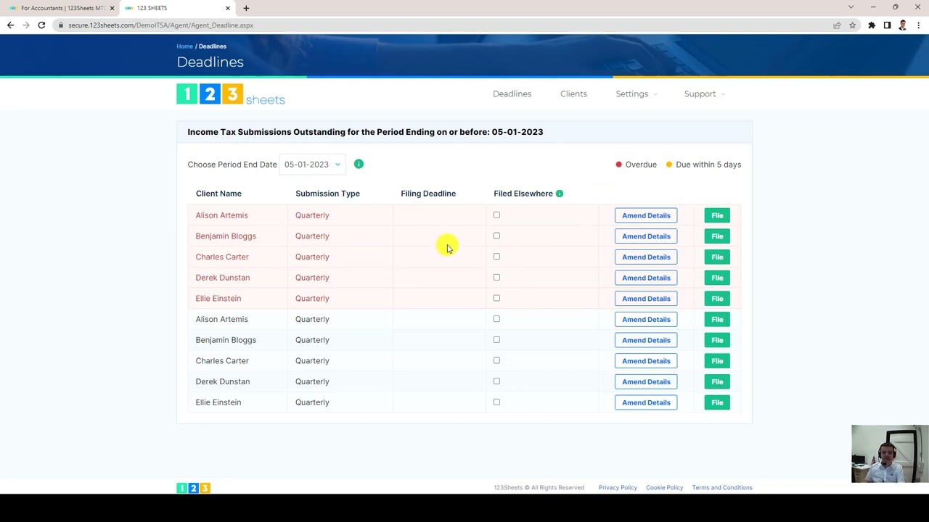Screen dimensions: 929x522
Task: Click the red Overdue legend label
Action: pos(641,165)
